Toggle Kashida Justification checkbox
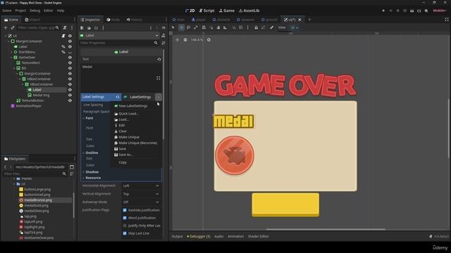This screenshot has height=253, width=451. click(x=125, y=210)
